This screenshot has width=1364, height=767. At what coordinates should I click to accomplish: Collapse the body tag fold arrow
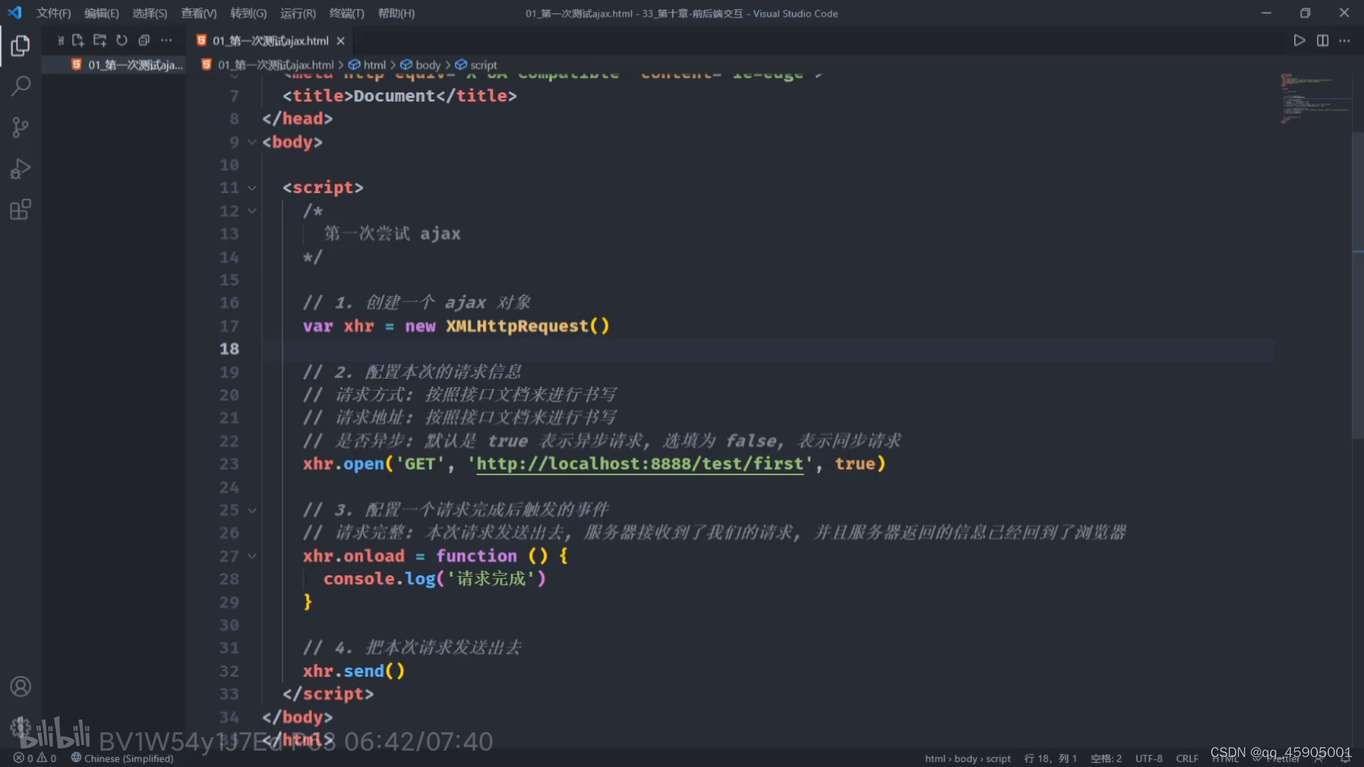click(252, 142)
